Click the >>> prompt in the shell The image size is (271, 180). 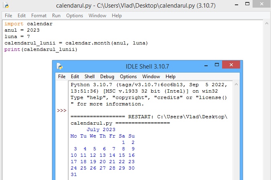(61, 110)
